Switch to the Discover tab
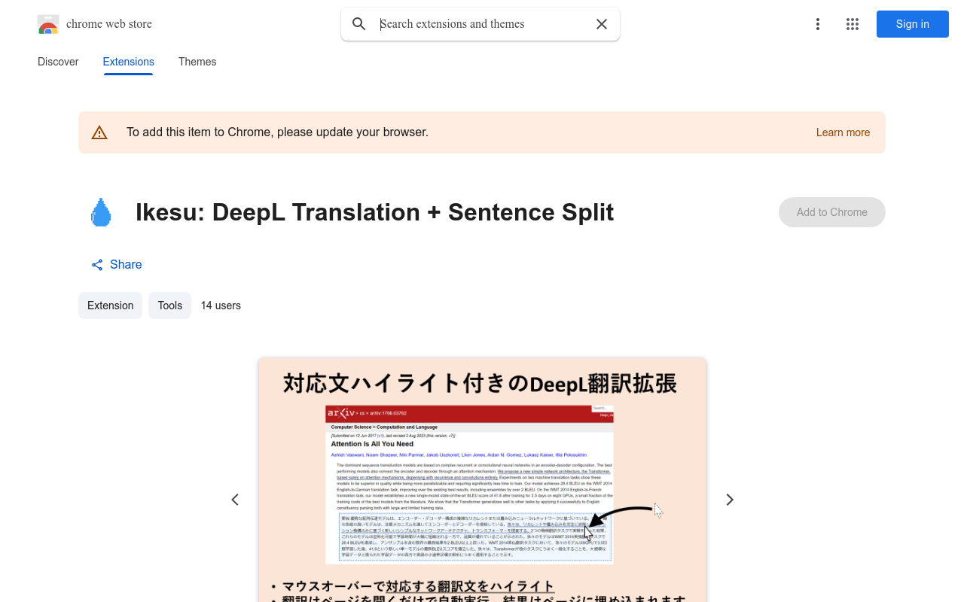The image size is (964, 602). click(58, 62)
